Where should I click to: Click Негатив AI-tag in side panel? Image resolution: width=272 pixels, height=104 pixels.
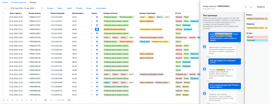pos(257,37)
